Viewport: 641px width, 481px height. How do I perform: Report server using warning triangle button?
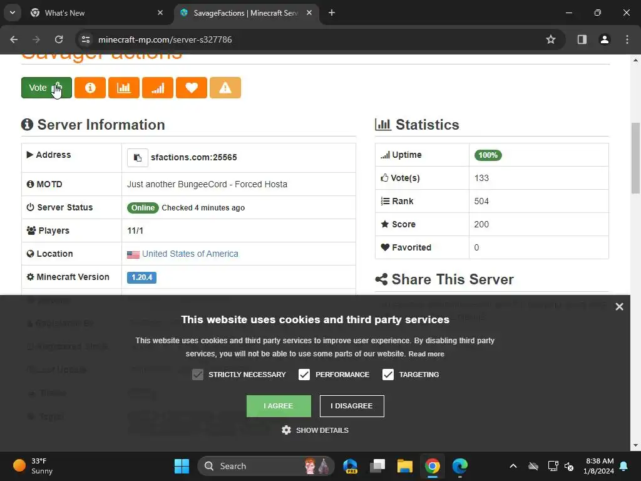(x=225, y=88)
